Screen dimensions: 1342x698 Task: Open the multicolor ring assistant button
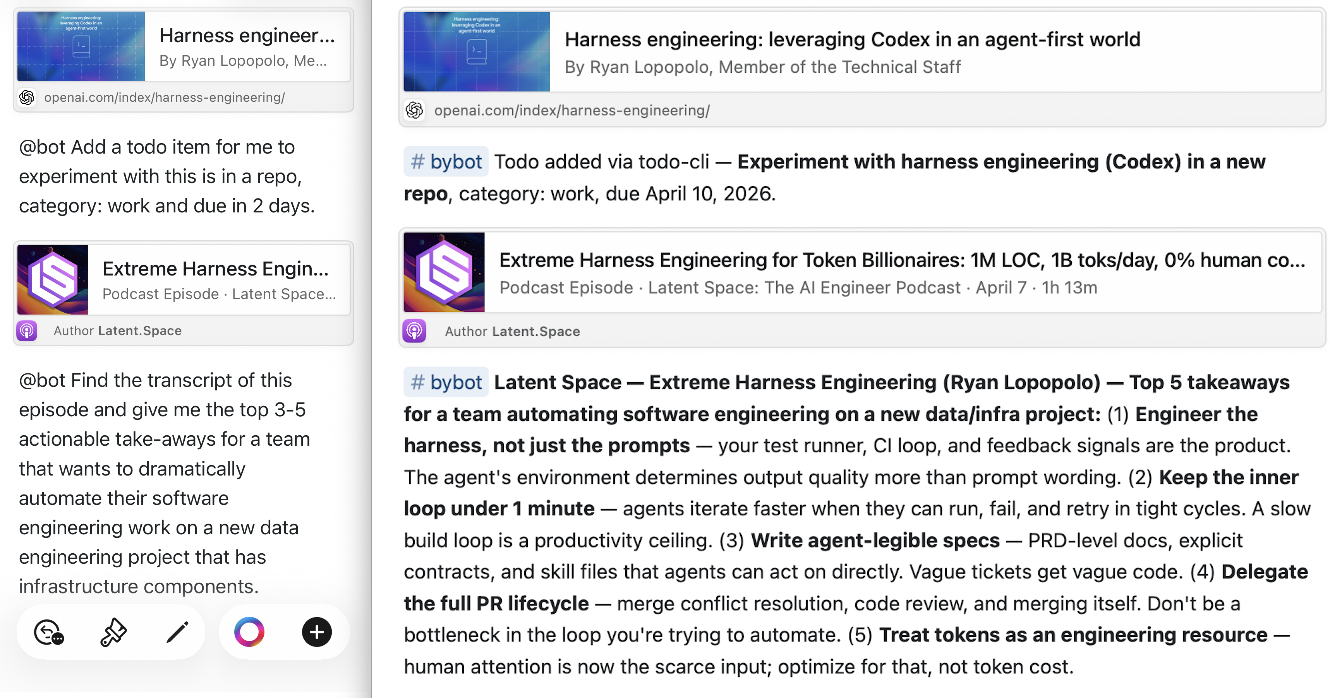[x=249, y=632]
